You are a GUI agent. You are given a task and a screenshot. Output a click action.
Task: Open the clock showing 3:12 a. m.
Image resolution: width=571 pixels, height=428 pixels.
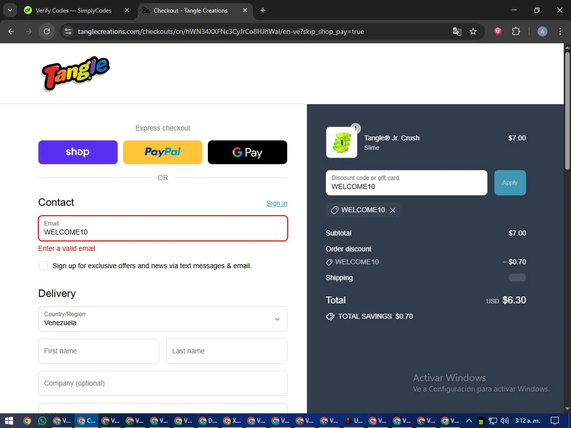[528, 421]
